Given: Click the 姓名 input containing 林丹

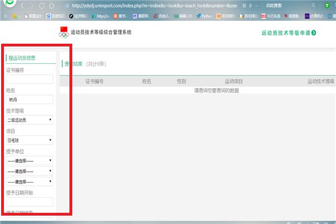Looking at the screenshot, I should coord(30,100).
